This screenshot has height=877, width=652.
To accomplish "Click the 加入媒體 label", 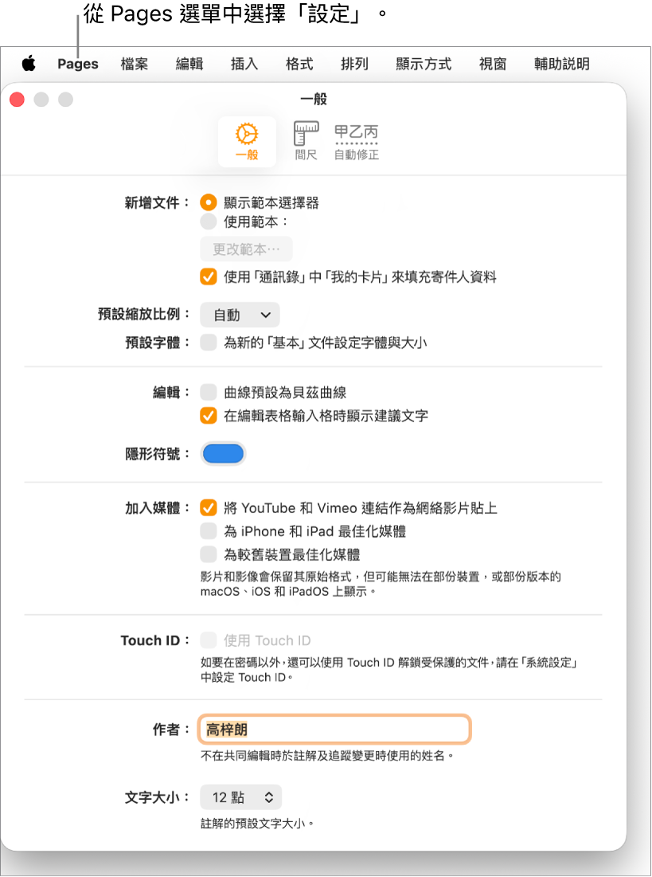I will pyautogui.click(x=157, y=508).
